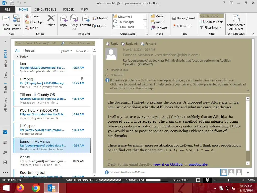Viewport: 257px width, 193px height.
Task: Switch to Calendar view
Action: point(5,142)
